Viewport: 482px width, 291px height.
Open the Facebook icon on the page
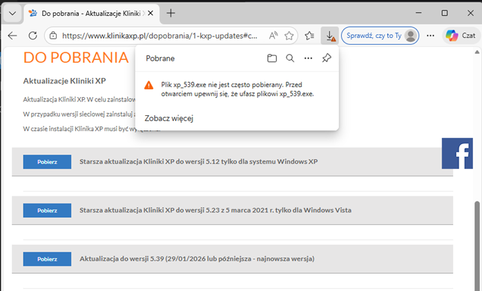tap(456, 153)
